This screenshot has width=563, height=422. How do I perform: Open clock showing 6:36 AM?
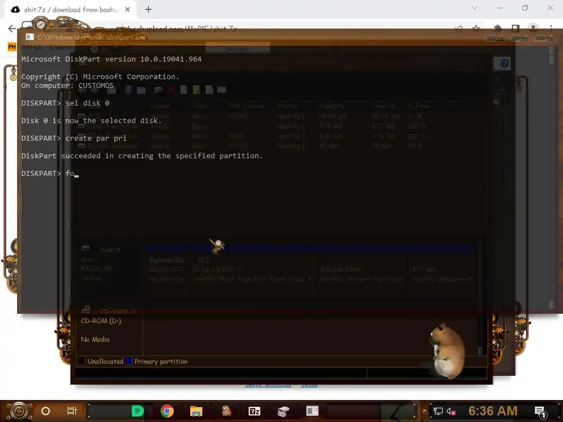pos(493,411)
